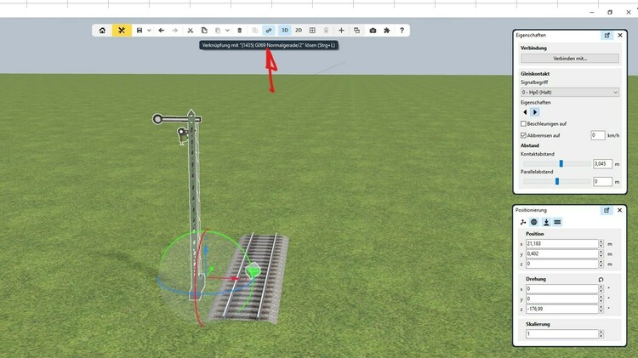
Task: Adjust the Kontaktabstand slider
Action: pos(561,163)
